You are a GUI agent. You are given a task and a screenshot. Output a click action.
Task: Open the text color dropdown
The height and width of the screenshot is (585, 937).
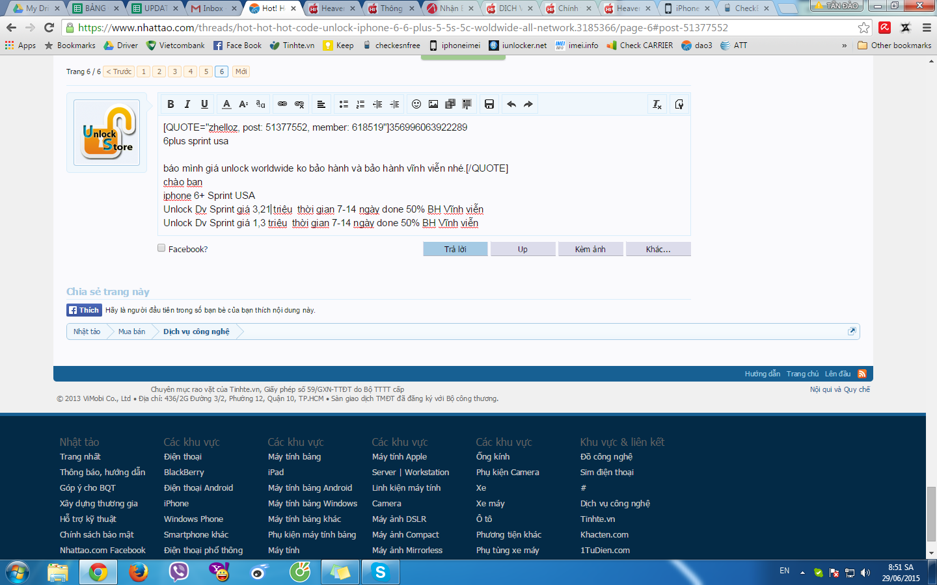click(226, 104)
